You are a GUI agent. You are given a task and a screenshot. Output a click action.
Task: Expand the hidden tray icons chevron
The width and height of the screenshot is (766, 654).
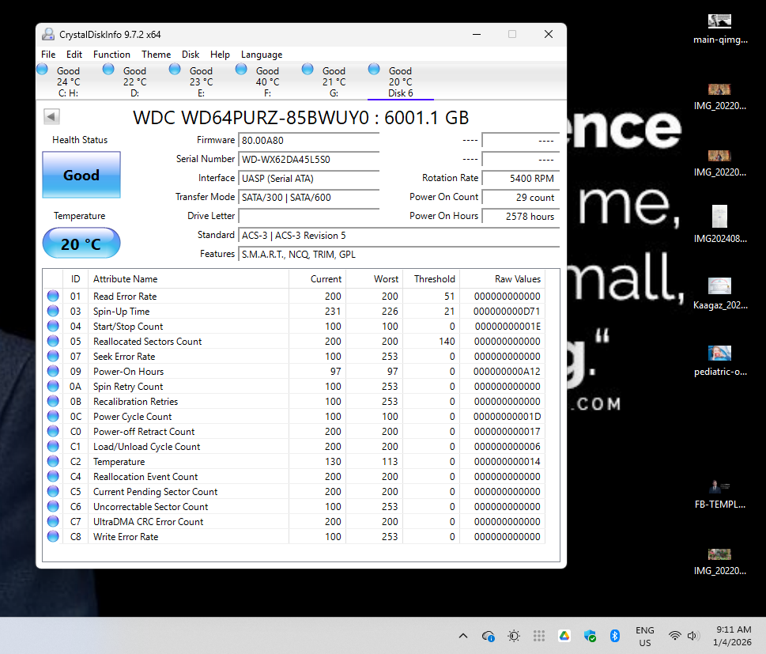463,636
